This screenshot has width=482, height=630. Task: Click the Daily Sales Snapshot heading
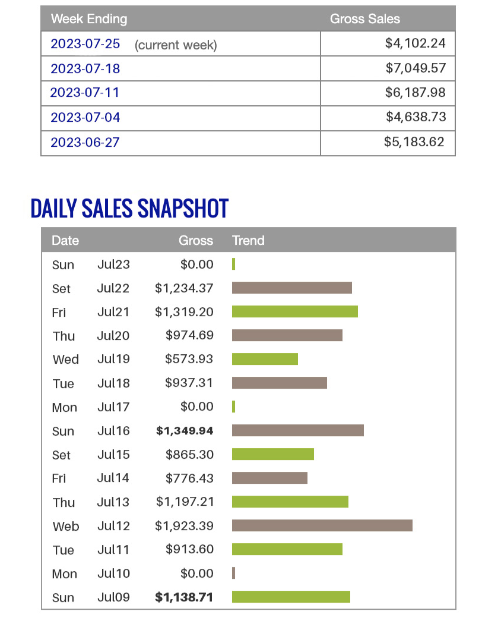(x=129, y=208)
